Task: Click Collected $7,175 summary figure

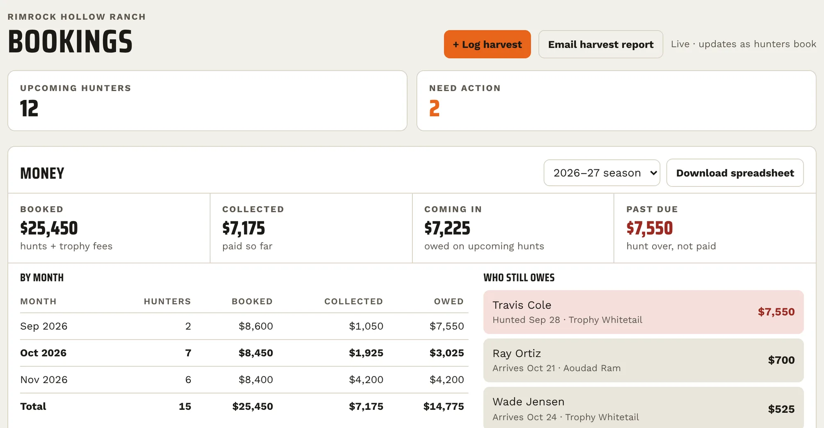Action: point(243,228)
